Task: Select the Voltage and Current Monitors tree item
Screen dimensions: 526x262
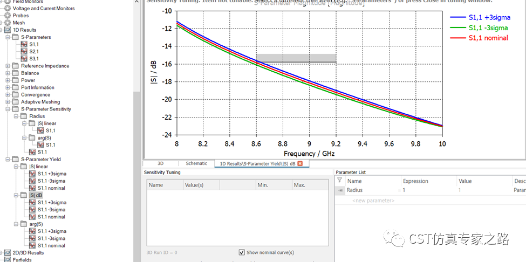Action: click(44, 9)
